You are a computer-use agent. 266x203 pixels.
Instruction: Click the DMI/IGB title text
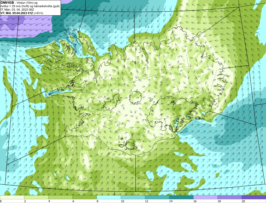(x=7, y=3)
